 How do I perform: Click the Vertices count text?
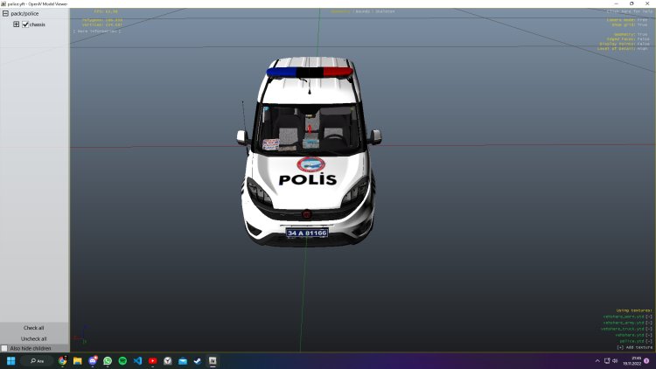point(102,25)
